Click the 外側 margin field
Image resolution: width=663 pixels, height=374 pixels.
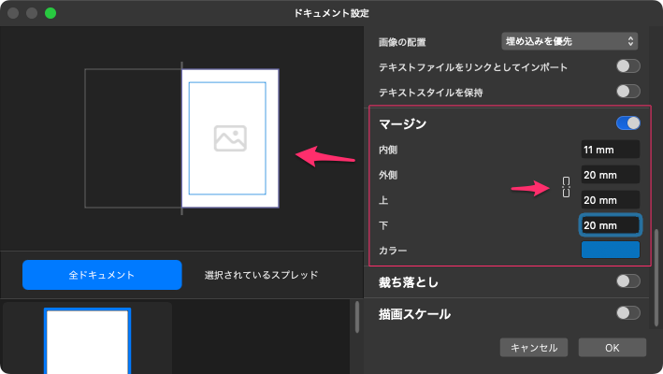[610, 175]
